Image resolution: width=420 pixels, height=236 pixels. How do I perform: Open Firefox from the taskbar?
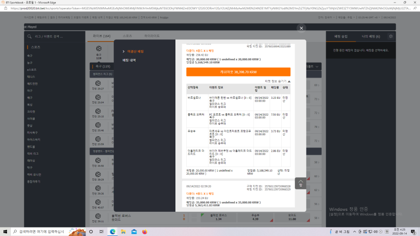145,232
